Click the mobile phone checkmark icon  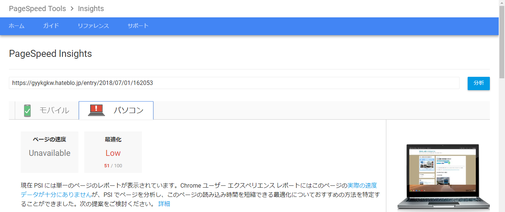click(27, 110)
